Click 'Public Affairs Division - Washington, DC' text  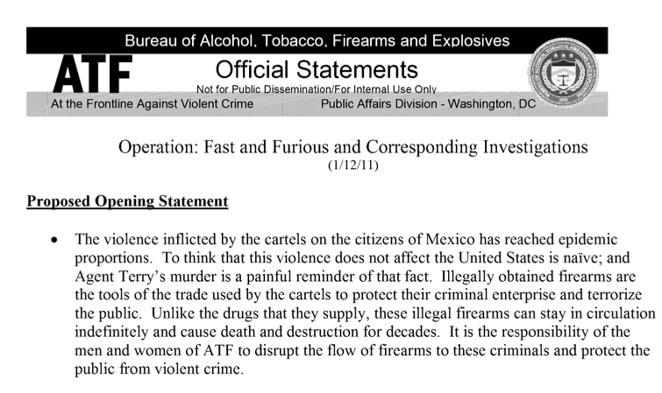click(x=428, y=104)
